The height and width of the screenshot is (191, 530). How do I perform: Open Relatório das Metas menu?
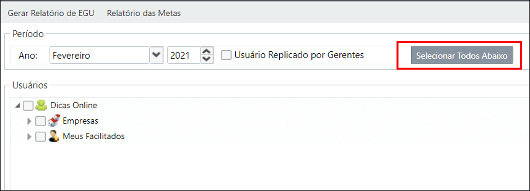(x=144, y=13)
